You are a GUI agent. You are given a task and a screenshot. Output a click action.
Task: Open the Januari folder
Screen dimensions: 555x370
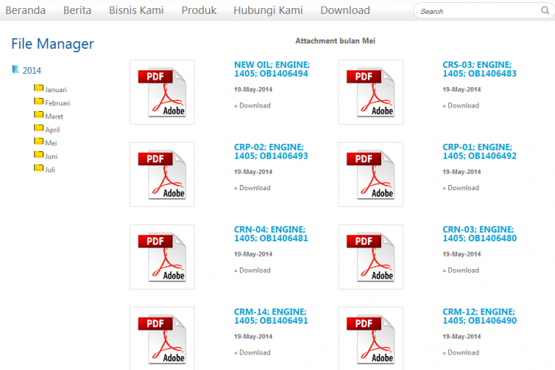55,89
